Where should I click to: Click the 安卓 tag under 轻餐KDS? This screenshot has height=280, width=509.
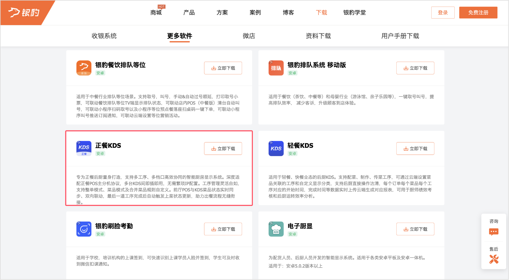click(292, 154)
